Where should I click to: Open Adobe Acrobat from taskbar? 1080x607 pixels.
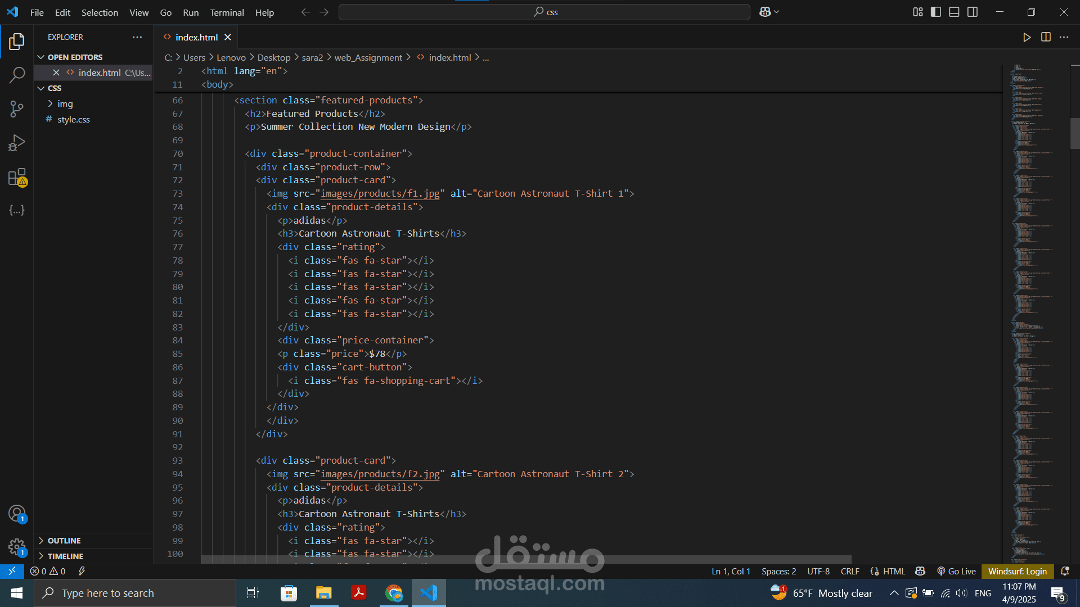click(x=359, y=593)
